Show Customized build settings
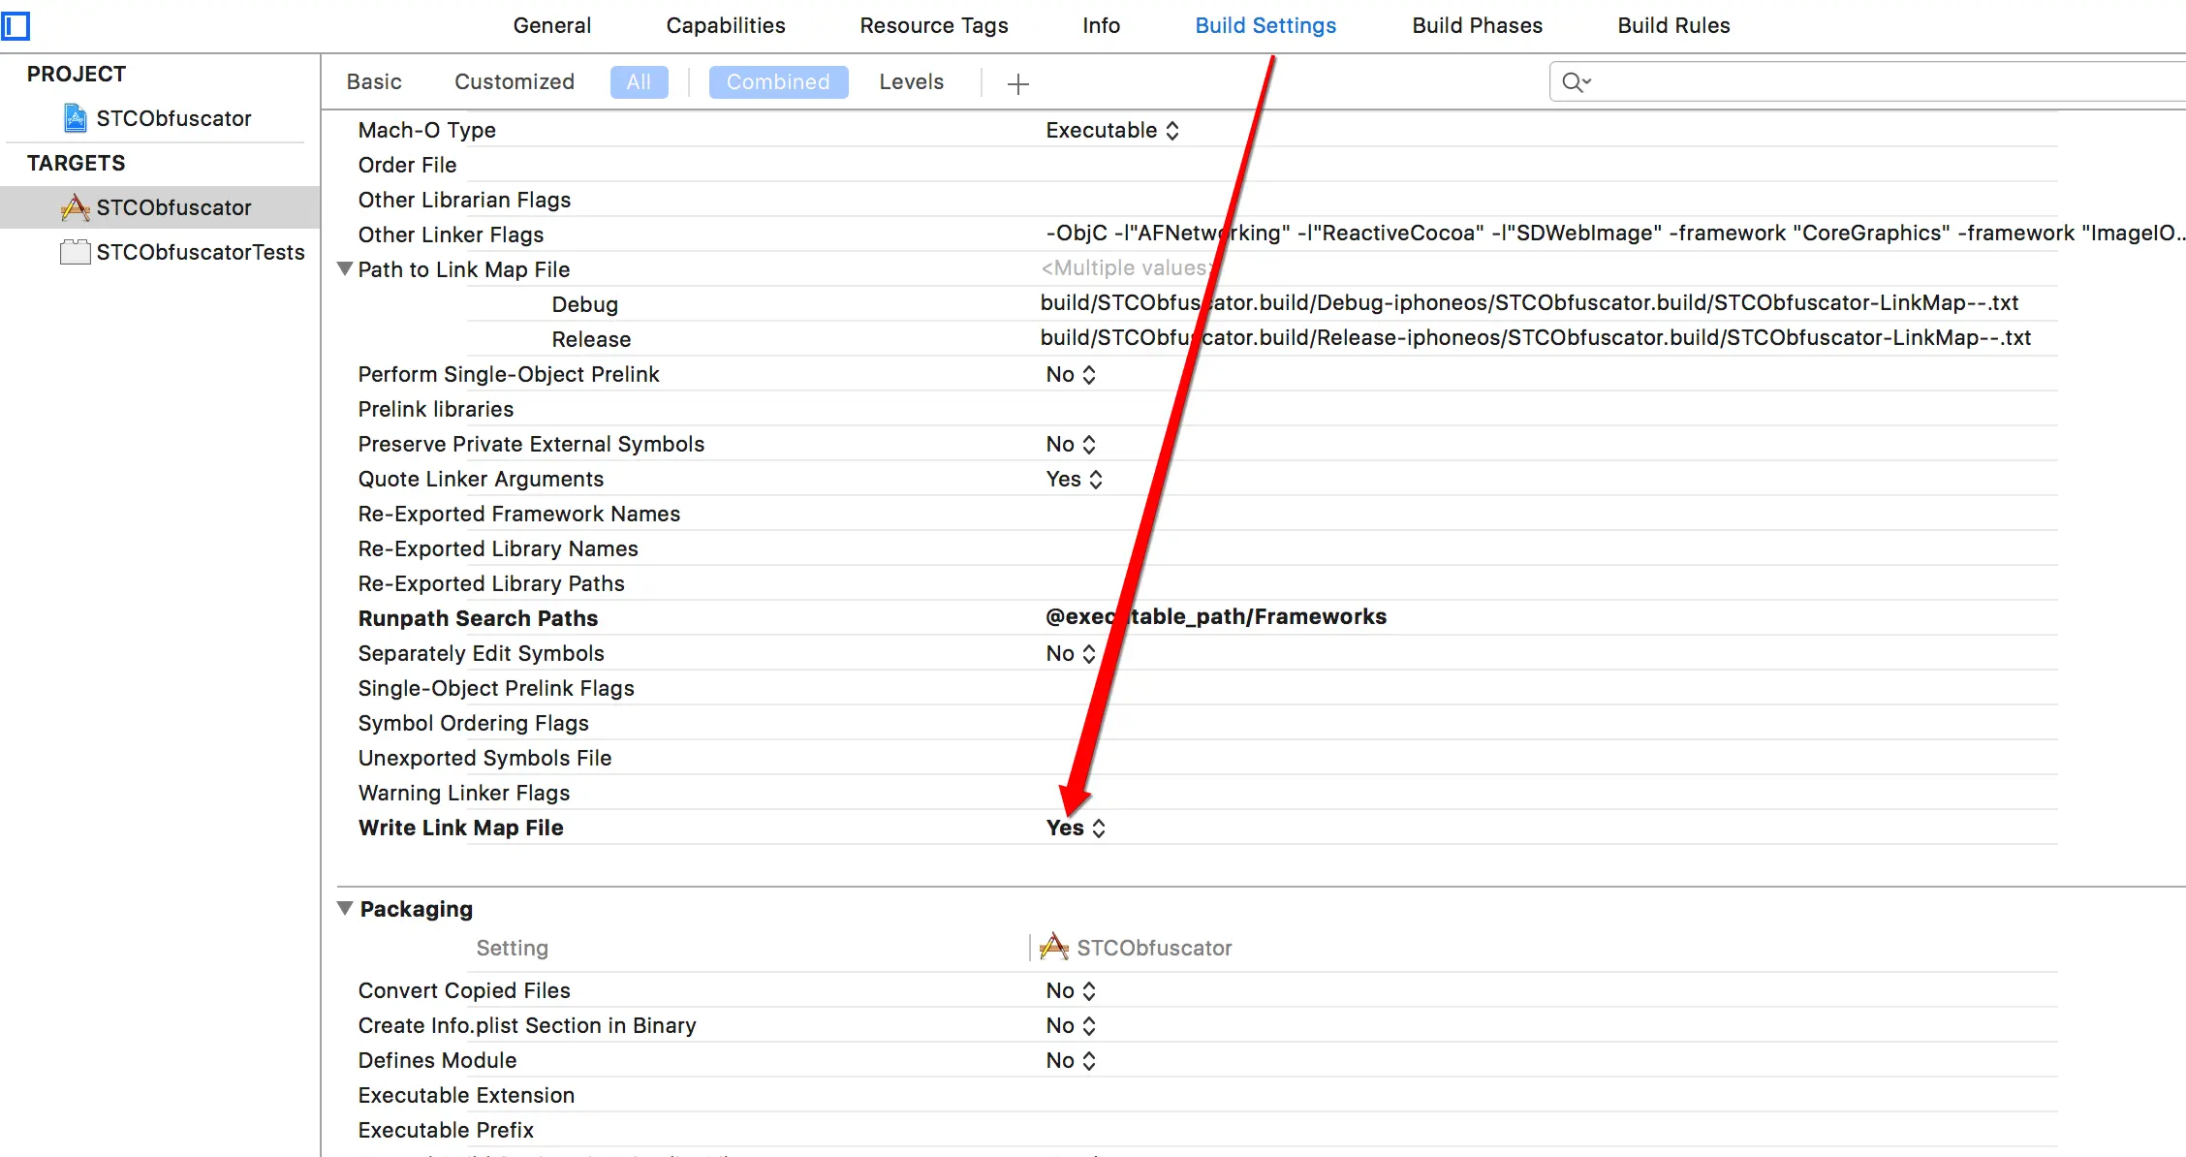This screenshot has height=1157, width=2186. (514, 82)
